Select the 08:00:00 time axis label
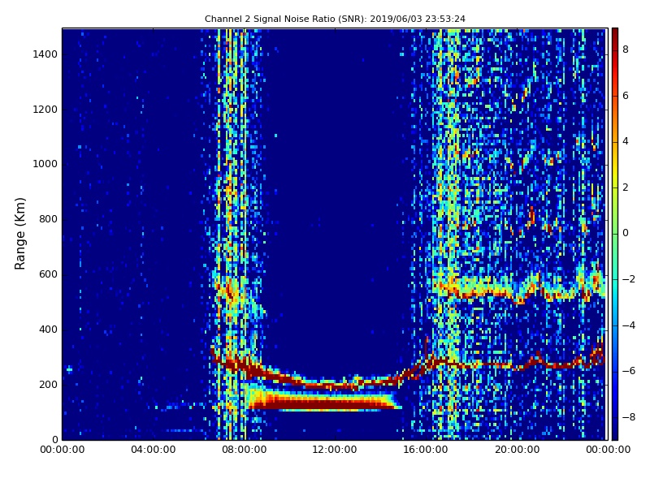The height and width of the screenshot is (487, 650). (x=245, y=450)
